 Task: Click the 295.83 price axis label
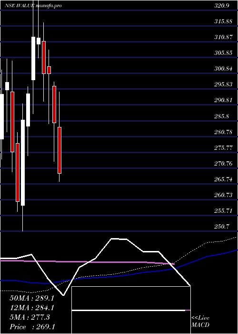223,84
